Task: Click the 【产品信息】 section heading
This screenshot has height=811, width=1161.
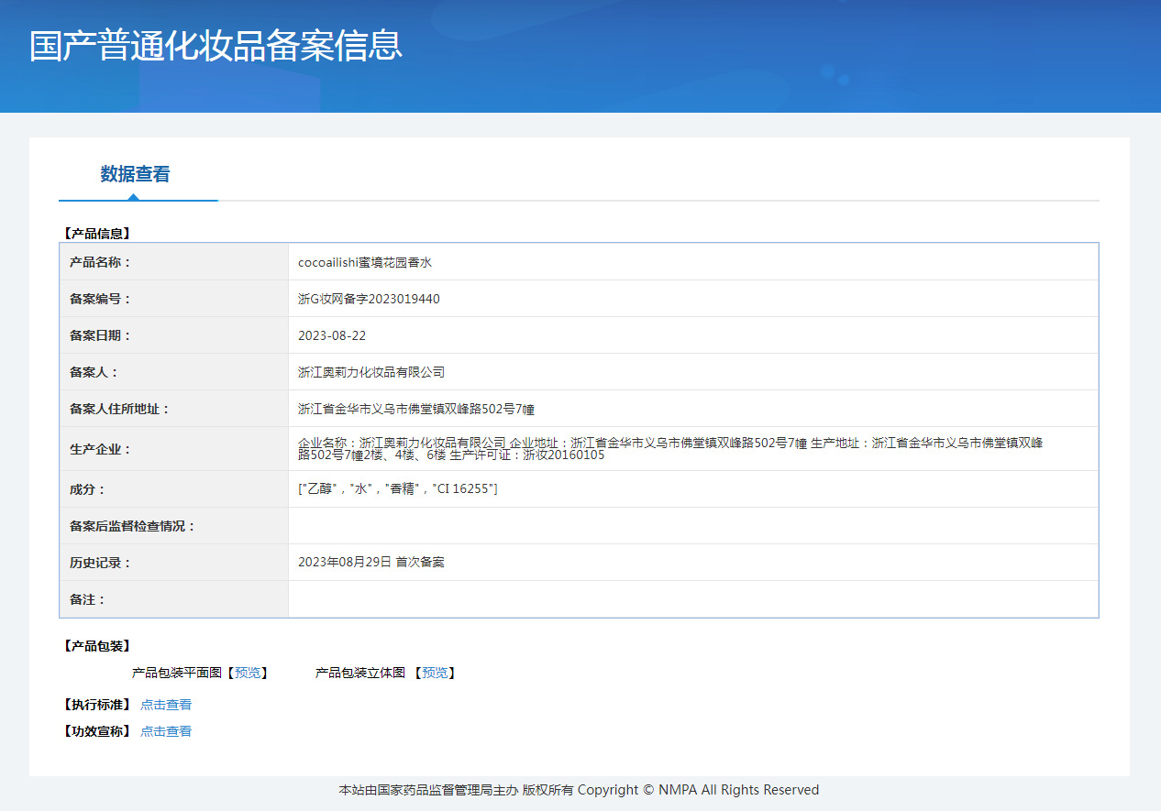Action: pos(96,234)
